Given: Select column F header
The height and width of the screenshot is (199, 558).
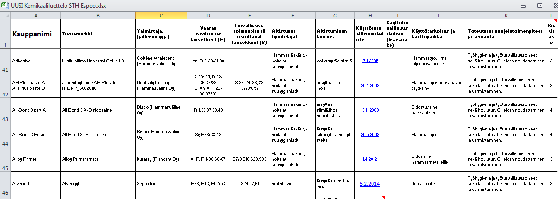Looking at the screenshot, I should 292,15.
